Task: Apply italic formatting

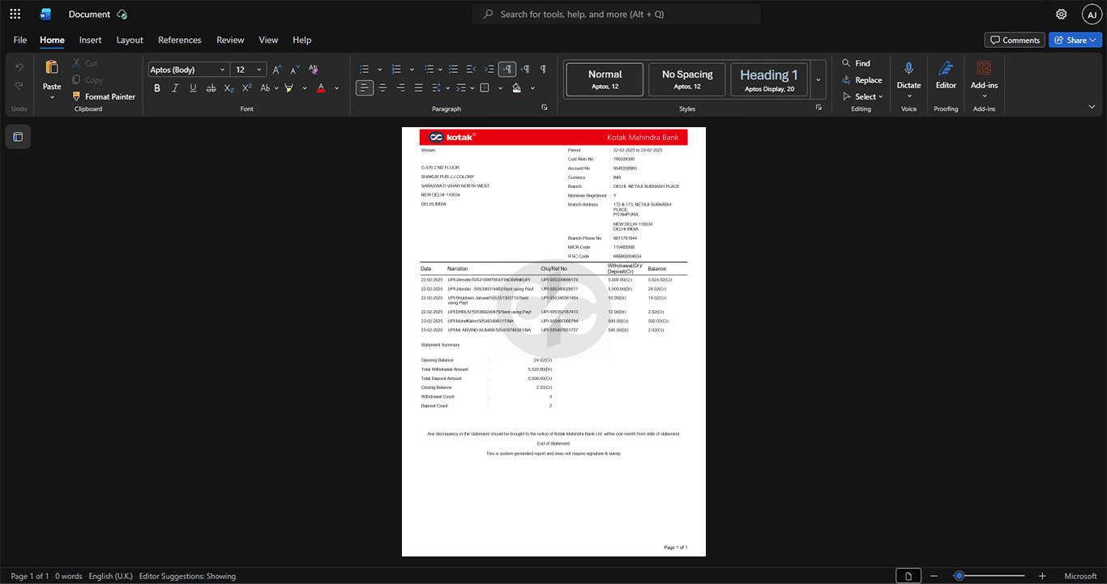Action: click(175, 88)
